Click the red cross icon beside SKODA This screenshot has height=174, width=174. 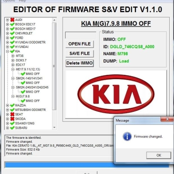coord(13,119)
